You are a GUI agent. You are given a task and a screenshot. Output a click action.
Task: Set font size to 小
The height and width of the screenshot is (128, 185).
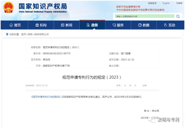135,86
